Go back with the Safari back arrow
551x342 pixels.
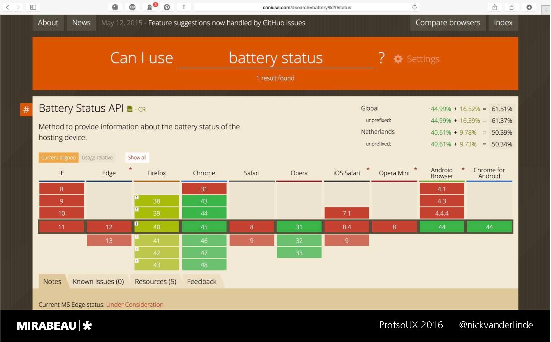(x=8, y=7)
